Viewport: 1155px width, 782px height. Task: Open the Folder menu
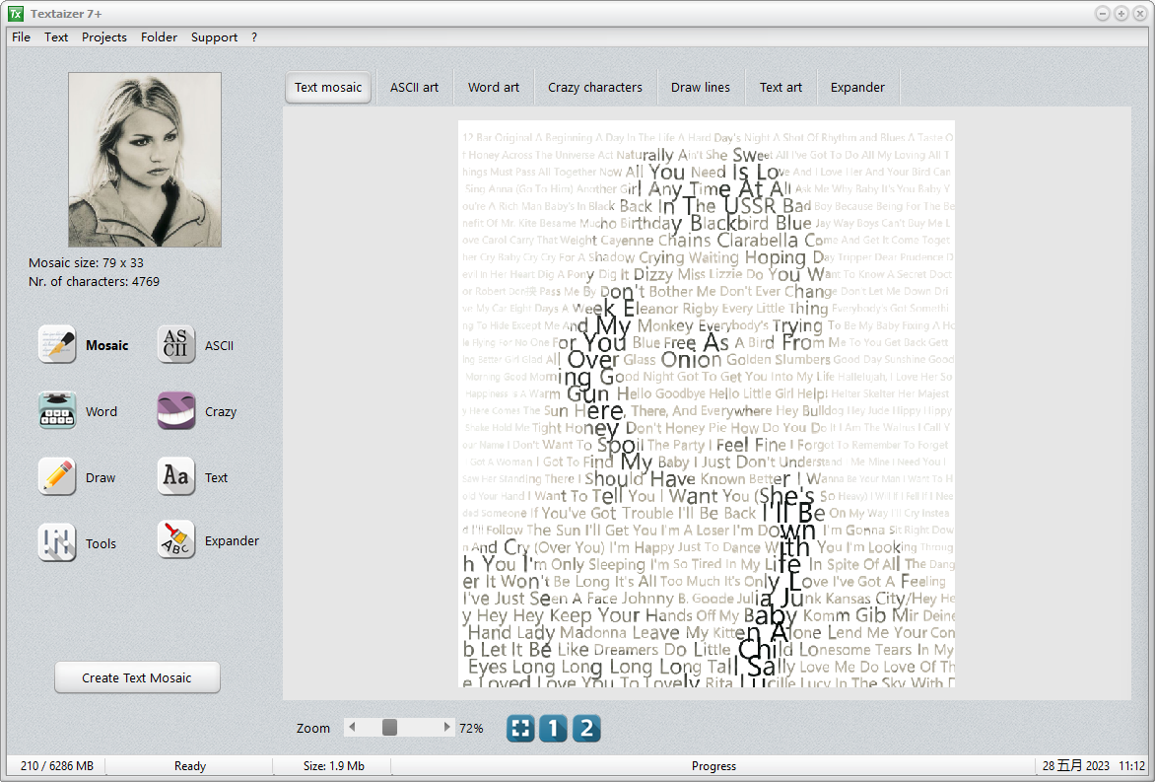(x=159, y=36)
